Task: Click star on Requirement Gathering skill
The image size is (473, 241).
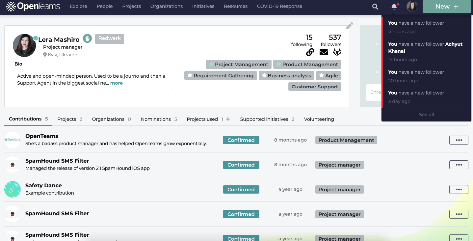Action: 190,75
